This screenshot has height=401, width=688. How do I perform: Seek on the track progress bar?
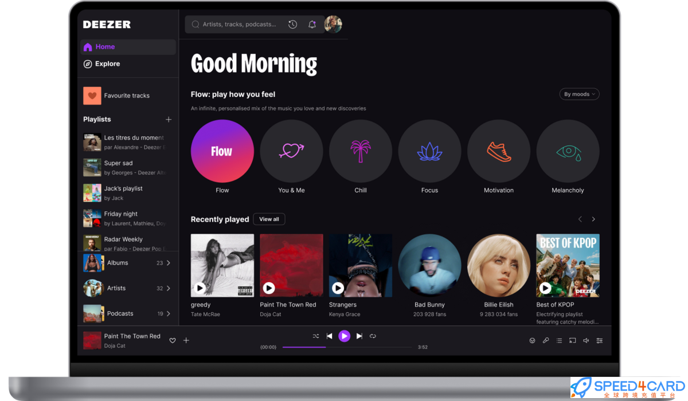click(x=347, y=347)
